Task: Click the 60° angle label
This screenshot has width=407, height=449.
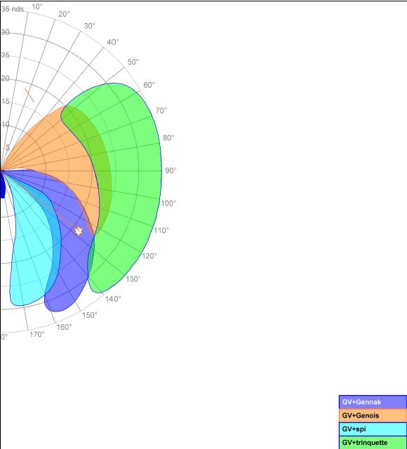Action: (149, 85)
